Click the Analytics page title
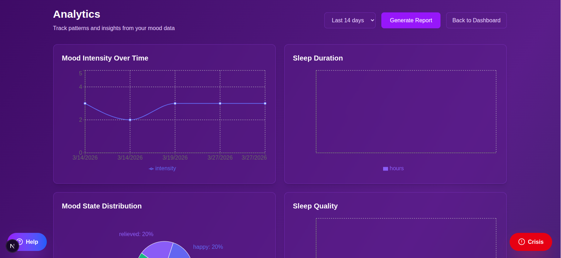Viewport: 561px width, 258px height. click(77, 14)
